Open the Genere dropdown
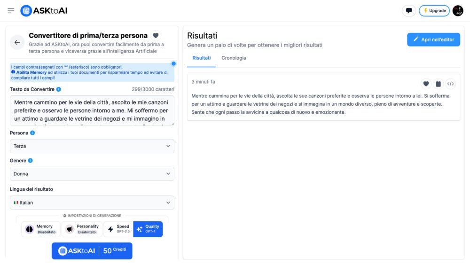 pos(92,174)
